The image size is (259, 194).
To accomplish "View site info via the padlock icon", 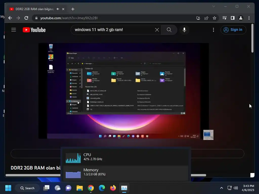I will [x=36, y=18].
